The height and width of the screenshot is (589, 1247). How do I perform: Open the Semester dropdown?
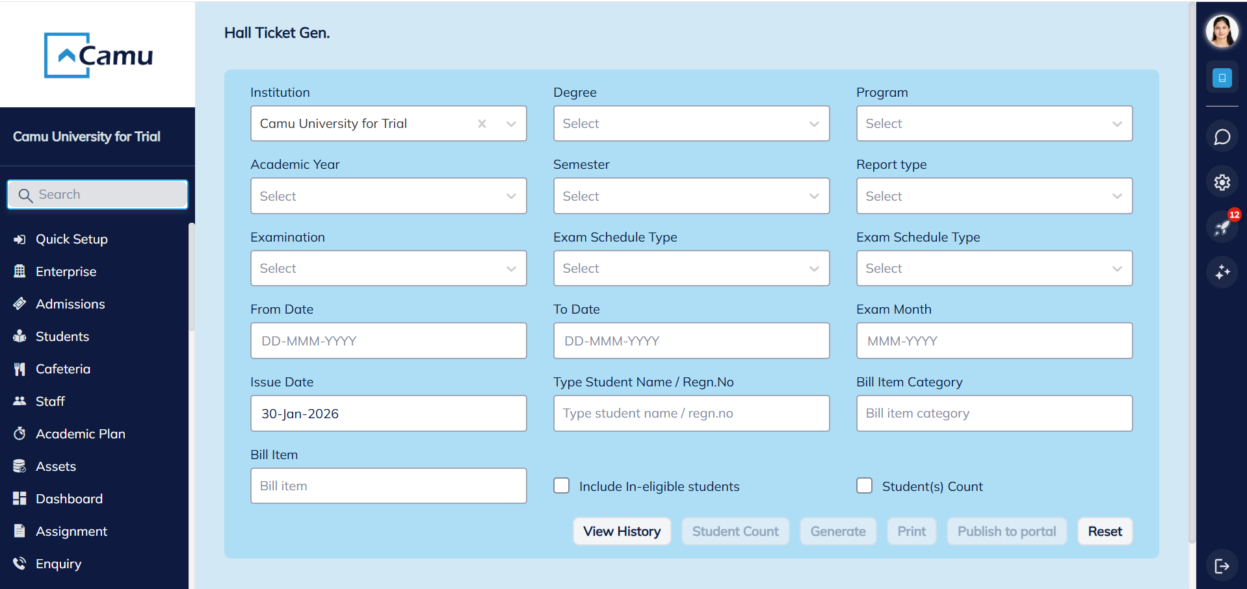tap(690, 196)
